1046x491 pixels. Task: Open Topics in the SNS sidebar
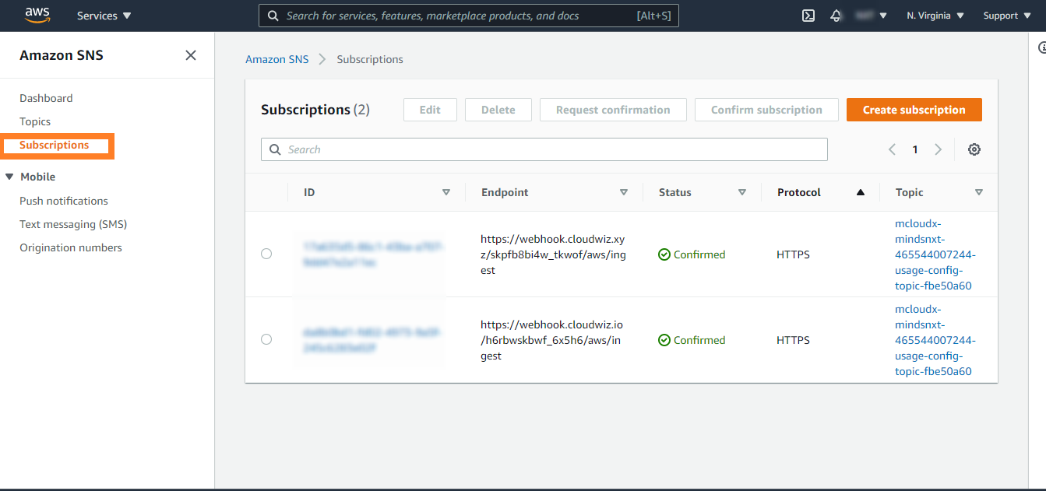pos(35,121)
